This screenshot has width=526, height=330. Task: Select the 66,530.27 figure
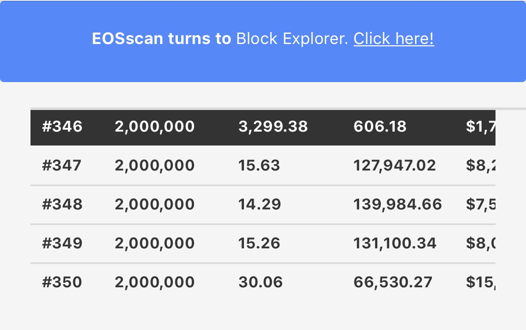click(x=393, y=282)
